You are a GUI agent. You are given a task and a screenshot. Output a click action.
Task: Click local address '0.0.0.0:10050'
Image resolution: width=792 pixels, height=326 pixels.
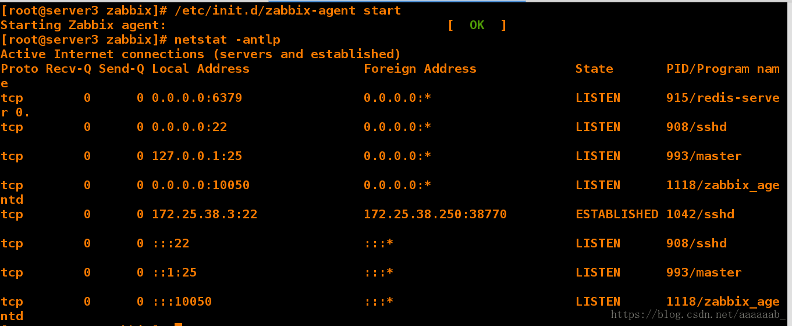click(x=201, y=185)
